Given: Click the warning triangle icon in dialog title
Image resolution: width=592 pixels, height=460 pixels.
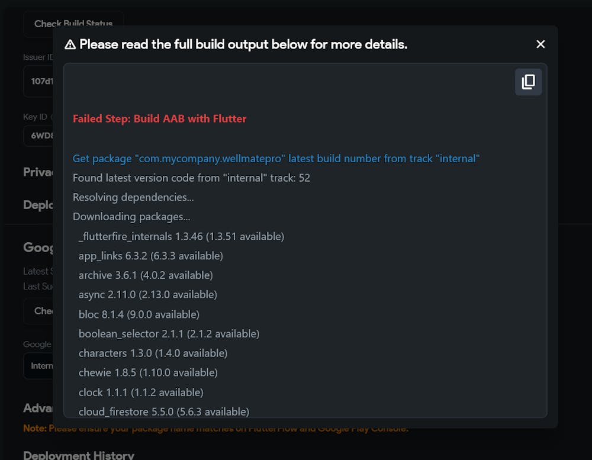Looking at the screenshot, I should point(70,44).
